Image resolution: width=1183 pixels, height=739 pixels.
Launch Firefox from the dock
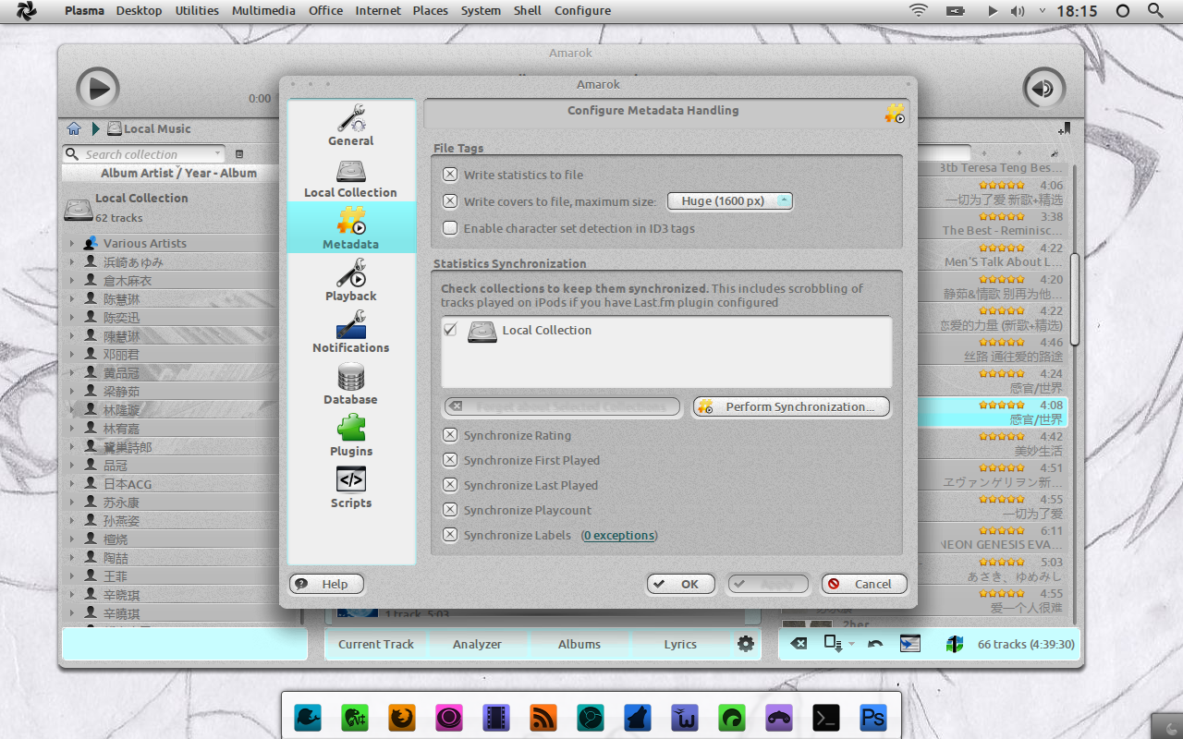(402, 718)
